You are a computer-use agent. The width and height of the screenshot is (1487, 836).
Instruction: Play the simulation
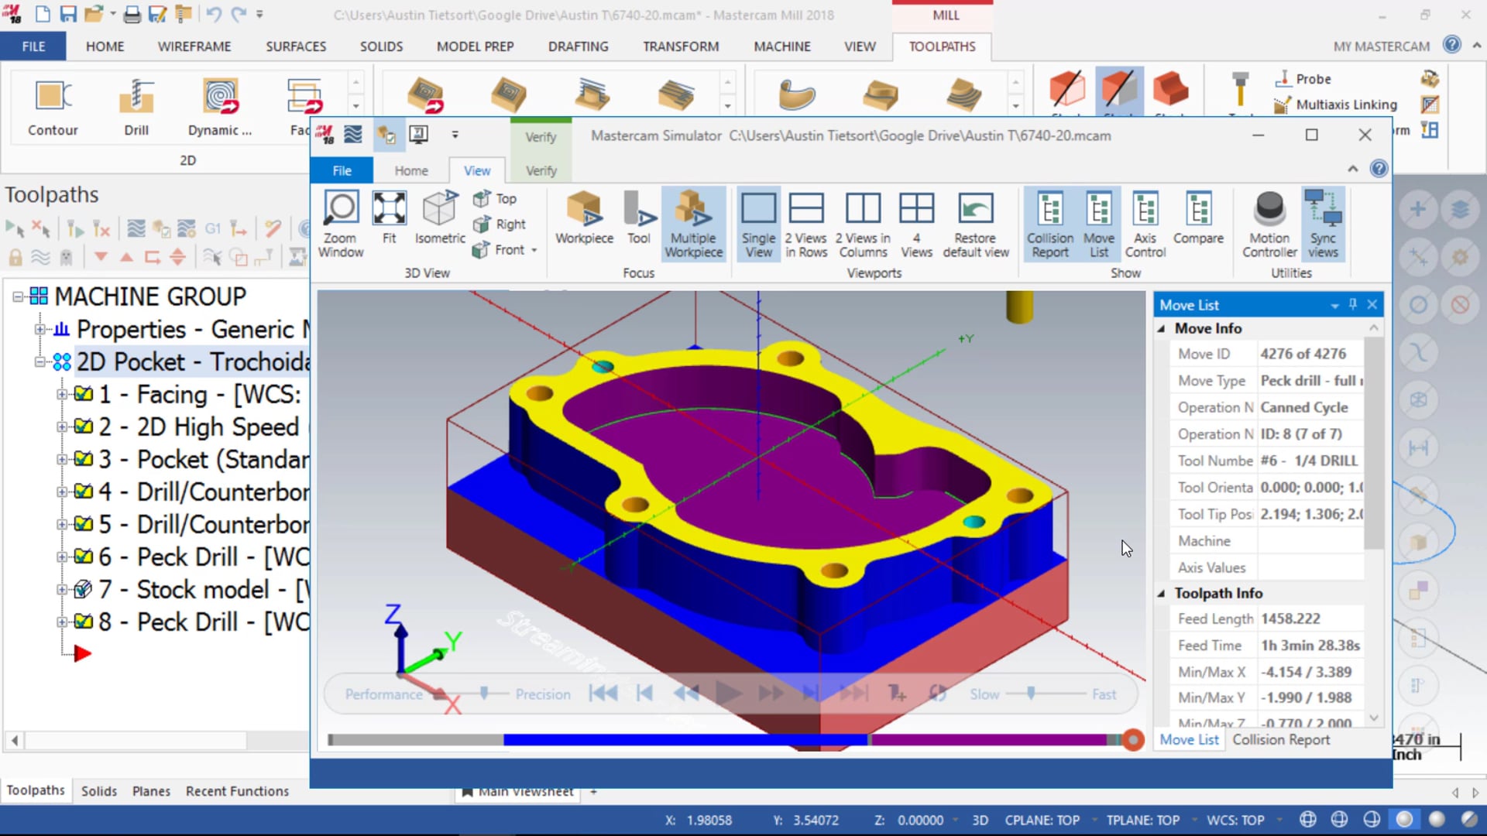tap(728, 694)
